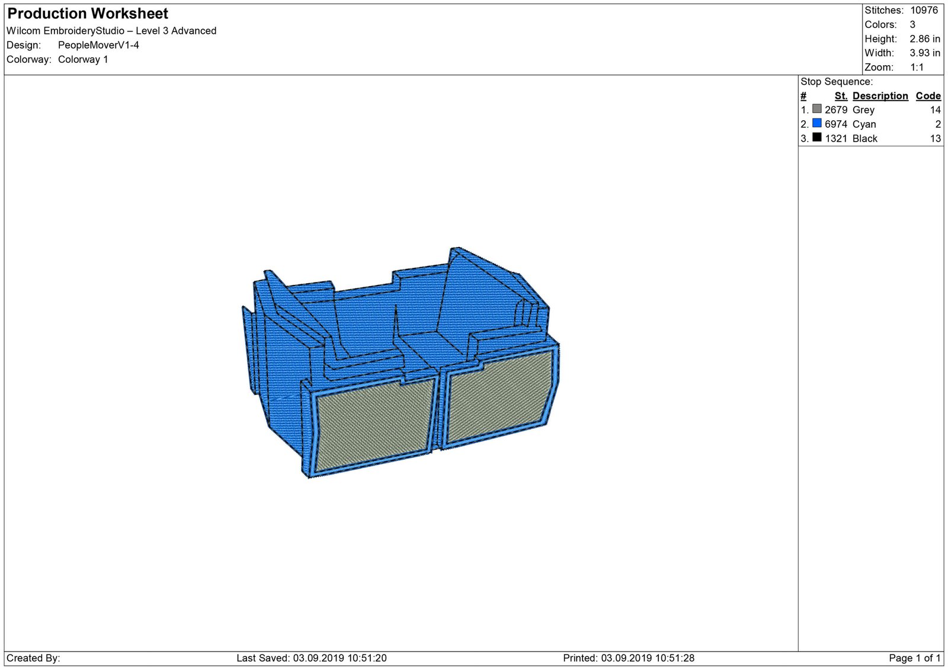Click code '14' in Grey row

click(x=936, y=110)
